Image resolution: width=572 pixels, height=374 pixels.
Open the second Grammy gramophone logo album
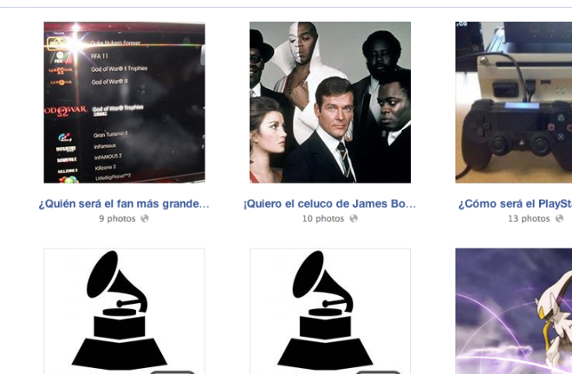[x=330, y=312]
